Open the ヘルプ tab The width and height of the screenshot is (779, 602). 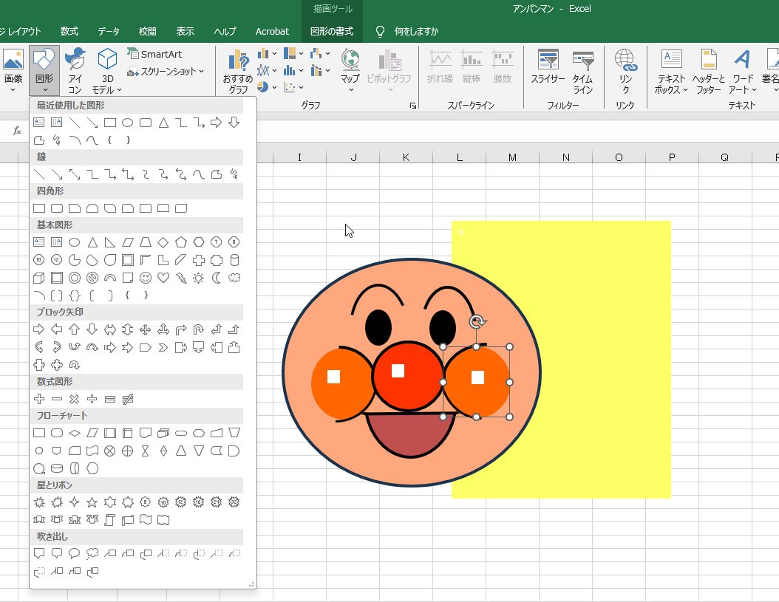click(225, 31)
